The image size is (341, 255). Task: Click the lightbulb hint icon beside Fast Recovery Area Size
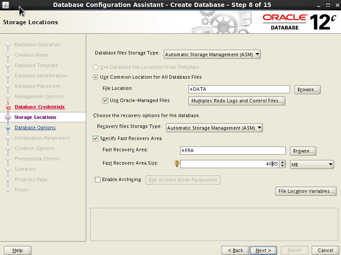[x=177, y=163]
